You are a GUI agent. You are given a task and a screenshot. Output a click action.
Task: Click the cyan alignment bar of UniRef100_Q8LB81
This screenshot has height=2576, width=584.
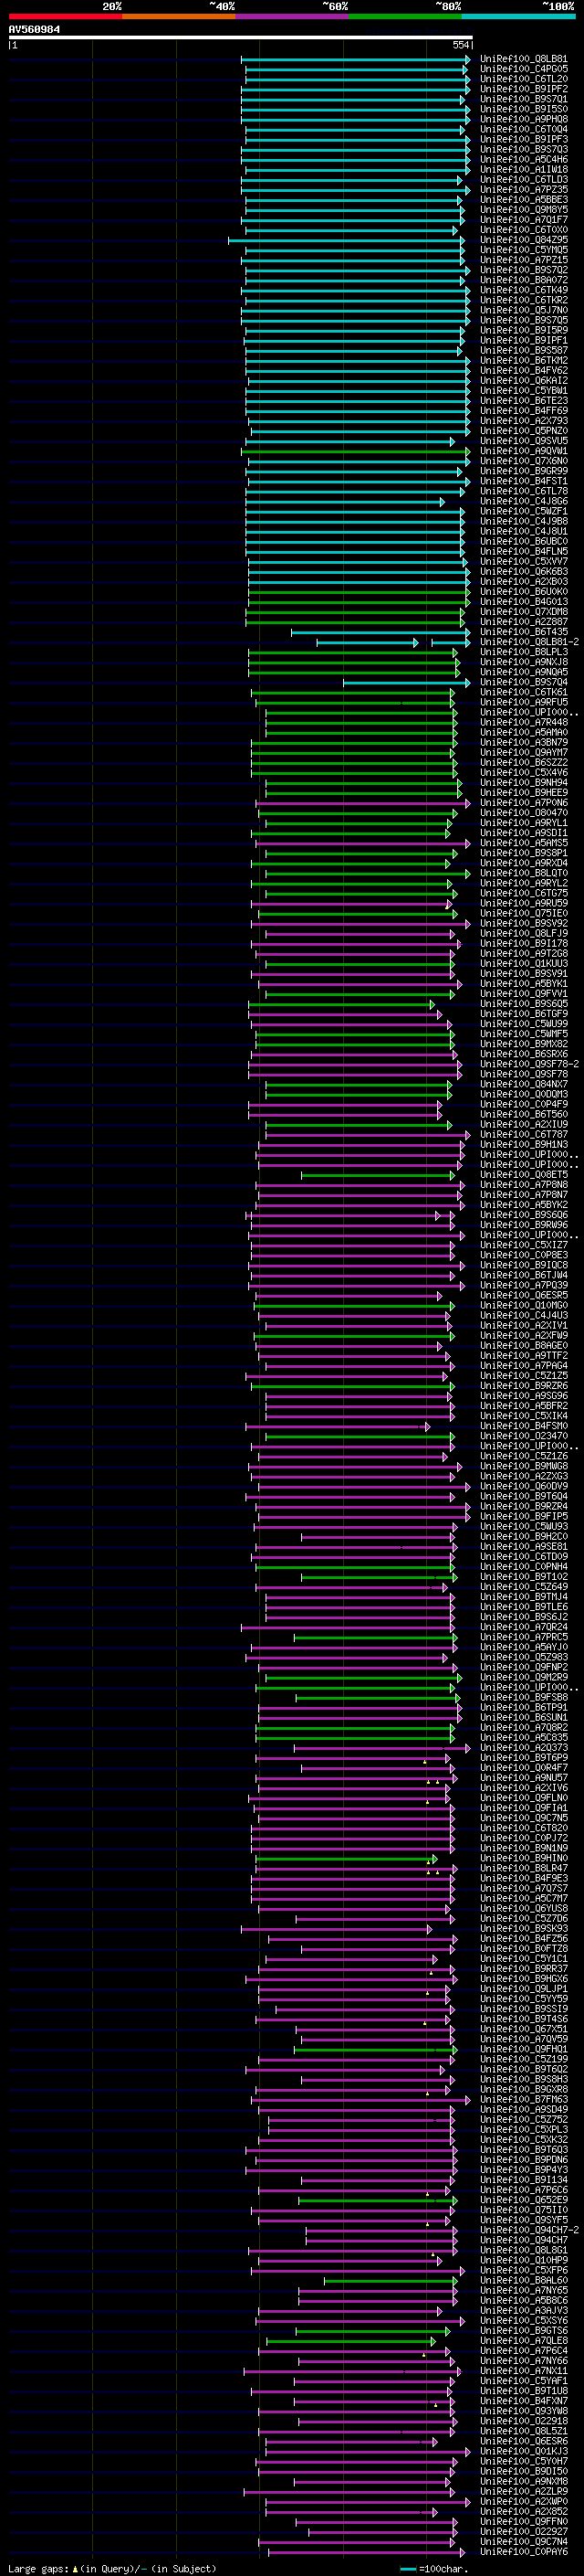pos(355,60)
